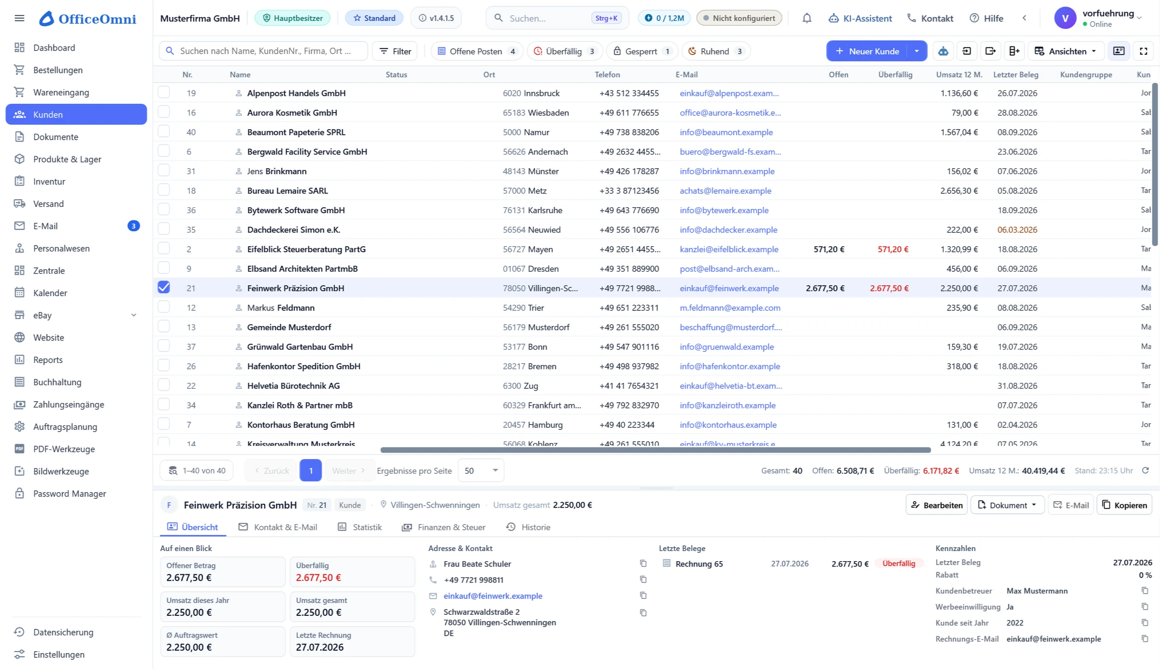The height and width of the screenshot is (669, 1160).
Task: Check the Alpenpost Handels GmbH row checkbox
Action: [x=164, y=92]
